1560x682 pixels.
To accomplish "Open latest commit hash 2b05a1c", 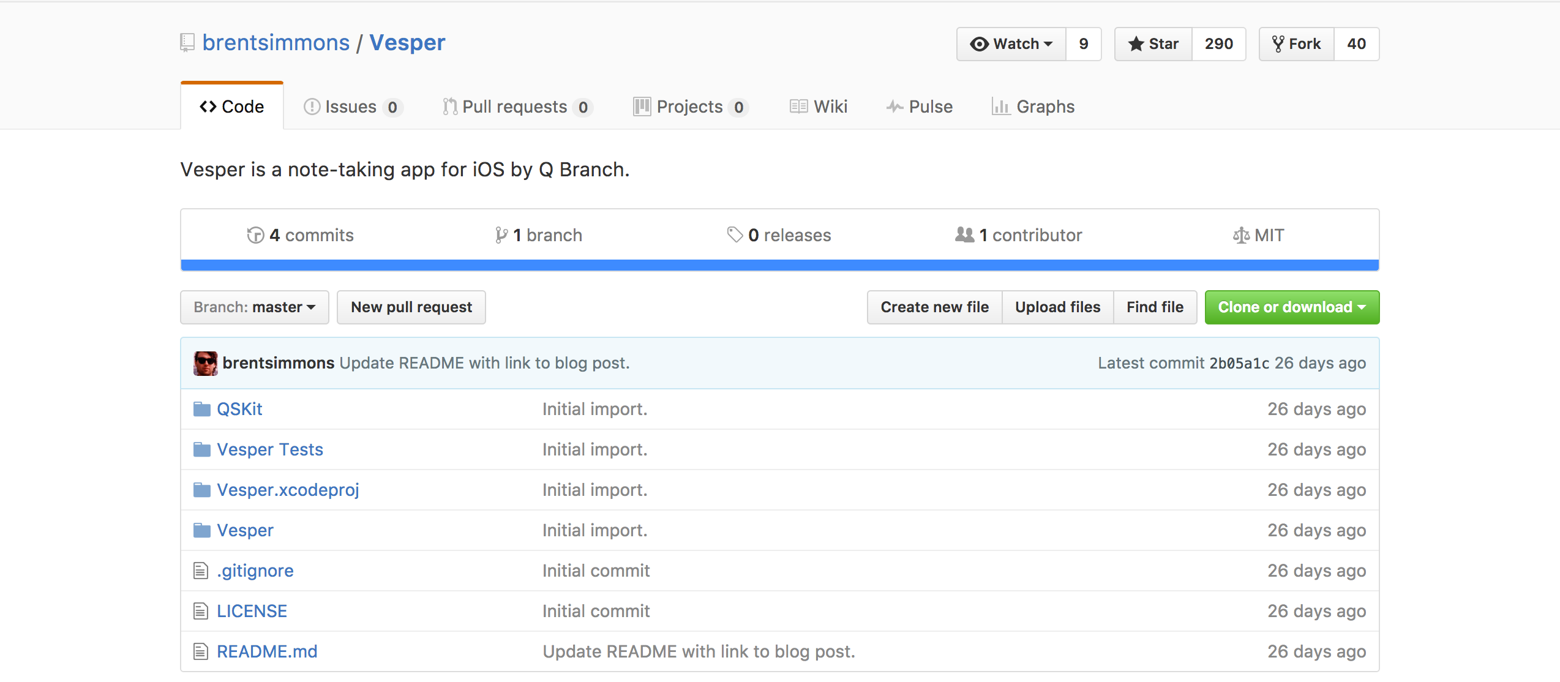I will point(1239,363).
